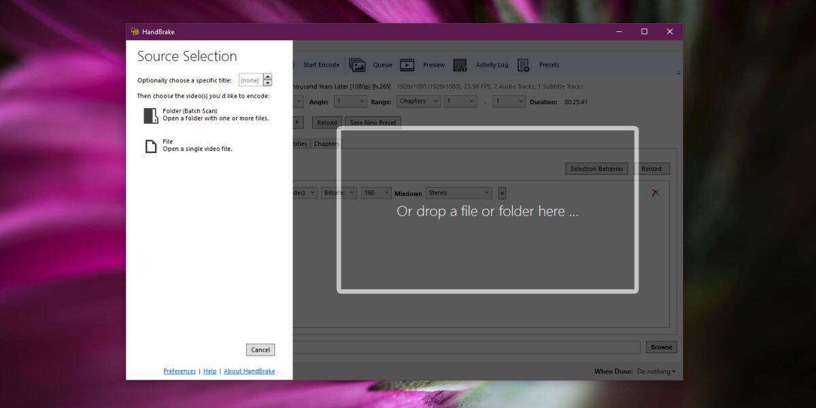816x408 pixels.
Task: Open the About HandBrake link
Action: tap(250, 371)
